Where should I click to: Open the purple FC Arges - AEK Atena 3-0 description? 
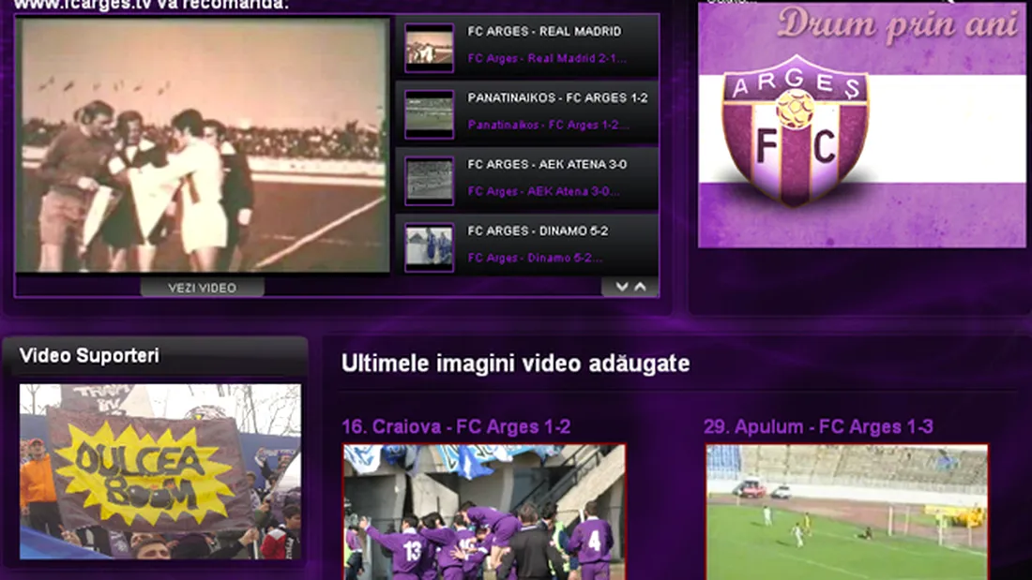coord(543,191)
